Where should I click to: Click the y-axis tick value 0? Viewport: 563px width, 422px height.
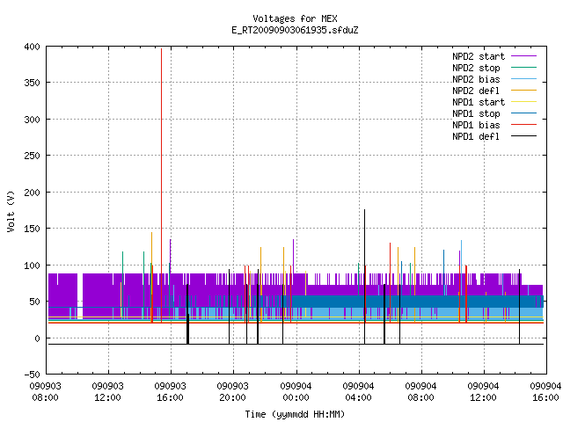pyautogui.click(x=37, y=338)
